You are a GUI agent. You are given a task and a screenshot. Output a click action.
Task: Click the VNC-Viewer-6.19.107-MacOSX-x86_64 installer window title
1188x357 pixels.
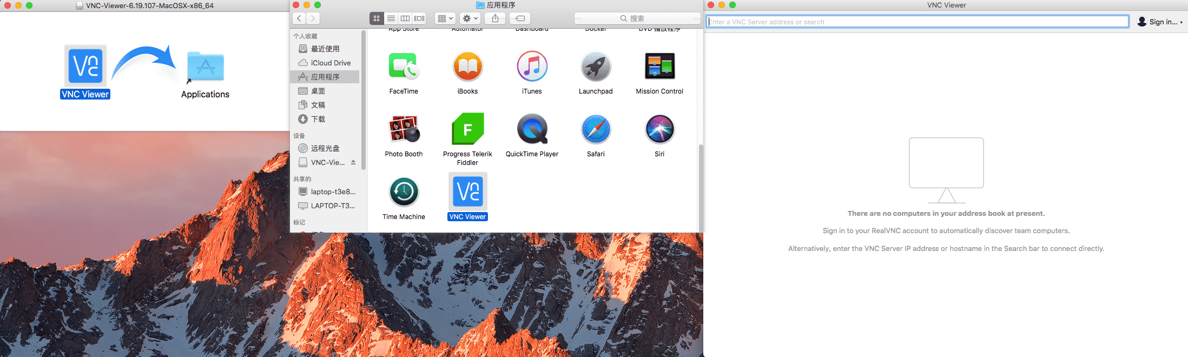pos(150,5)
